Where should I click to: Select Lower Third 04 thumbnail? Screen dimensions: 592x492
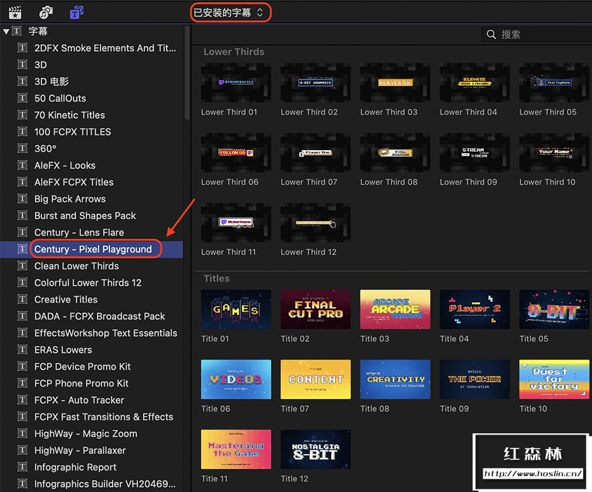[474, 83]
